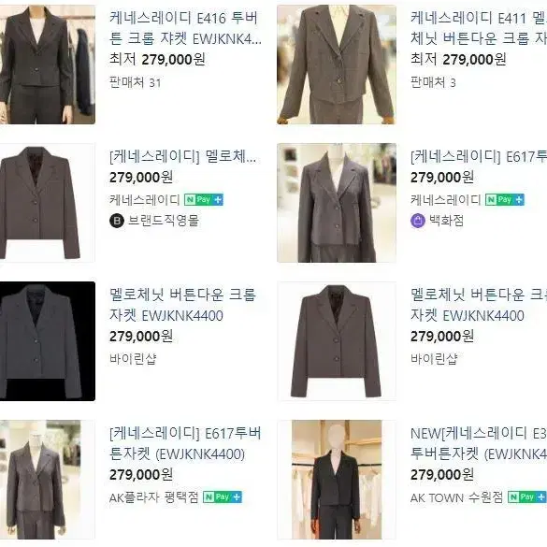This screenshot has width=547, height=547.
Task: Click the purple 백화점 shopping bag icon
Action: (x=418, y=221)
